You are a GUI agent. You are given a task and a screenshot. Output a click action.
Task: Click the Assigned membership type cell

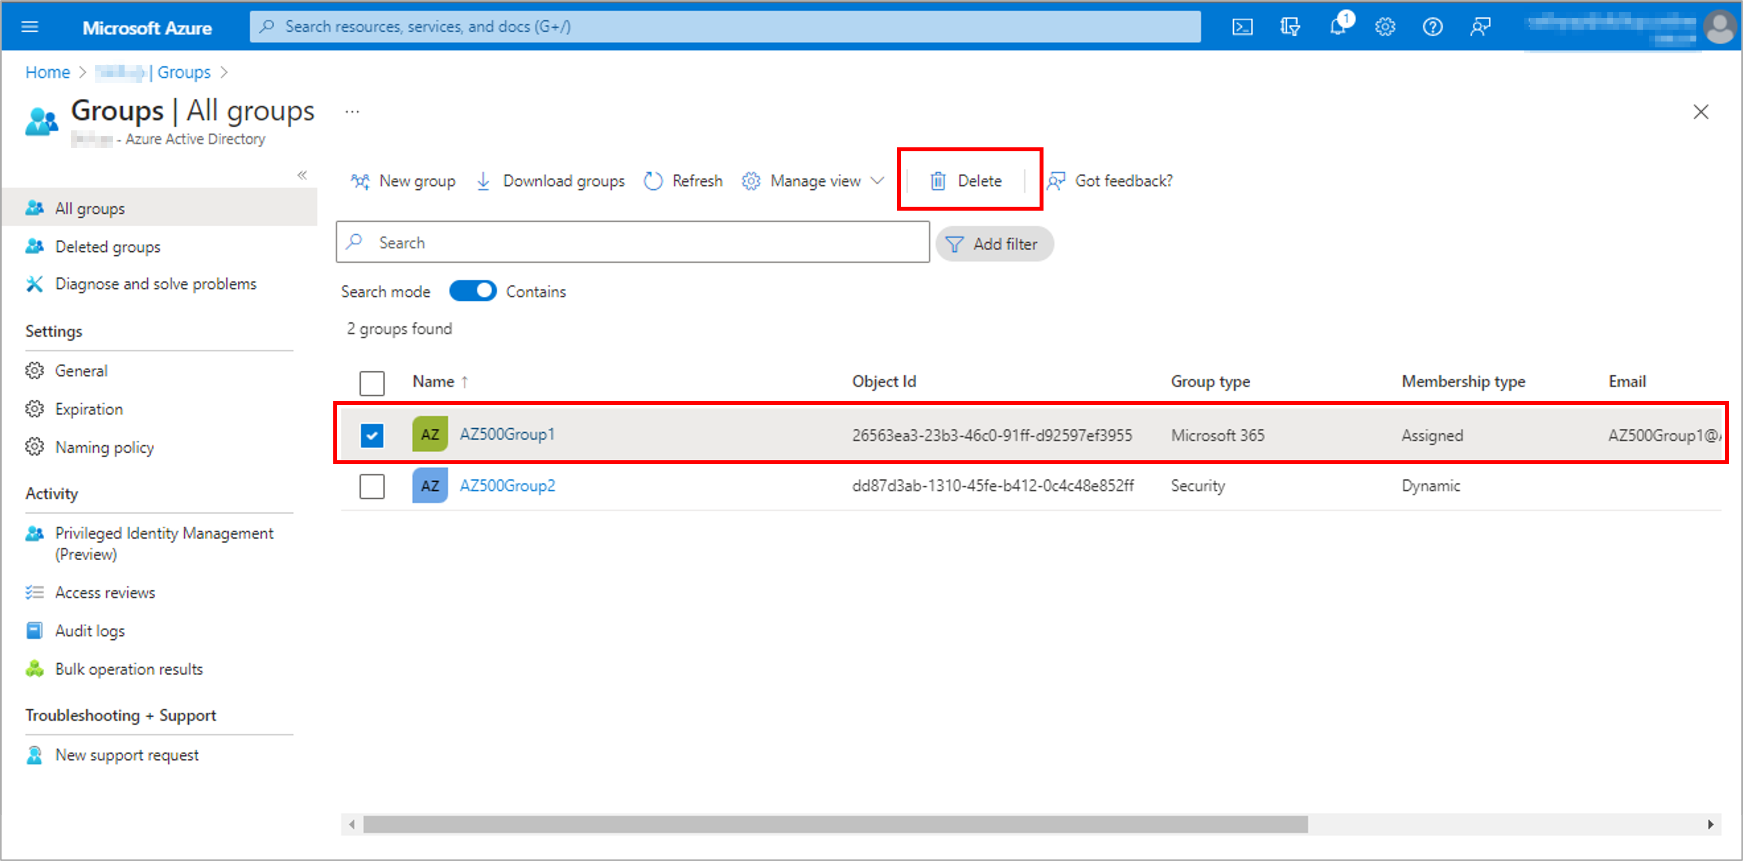click(1432, 435)
